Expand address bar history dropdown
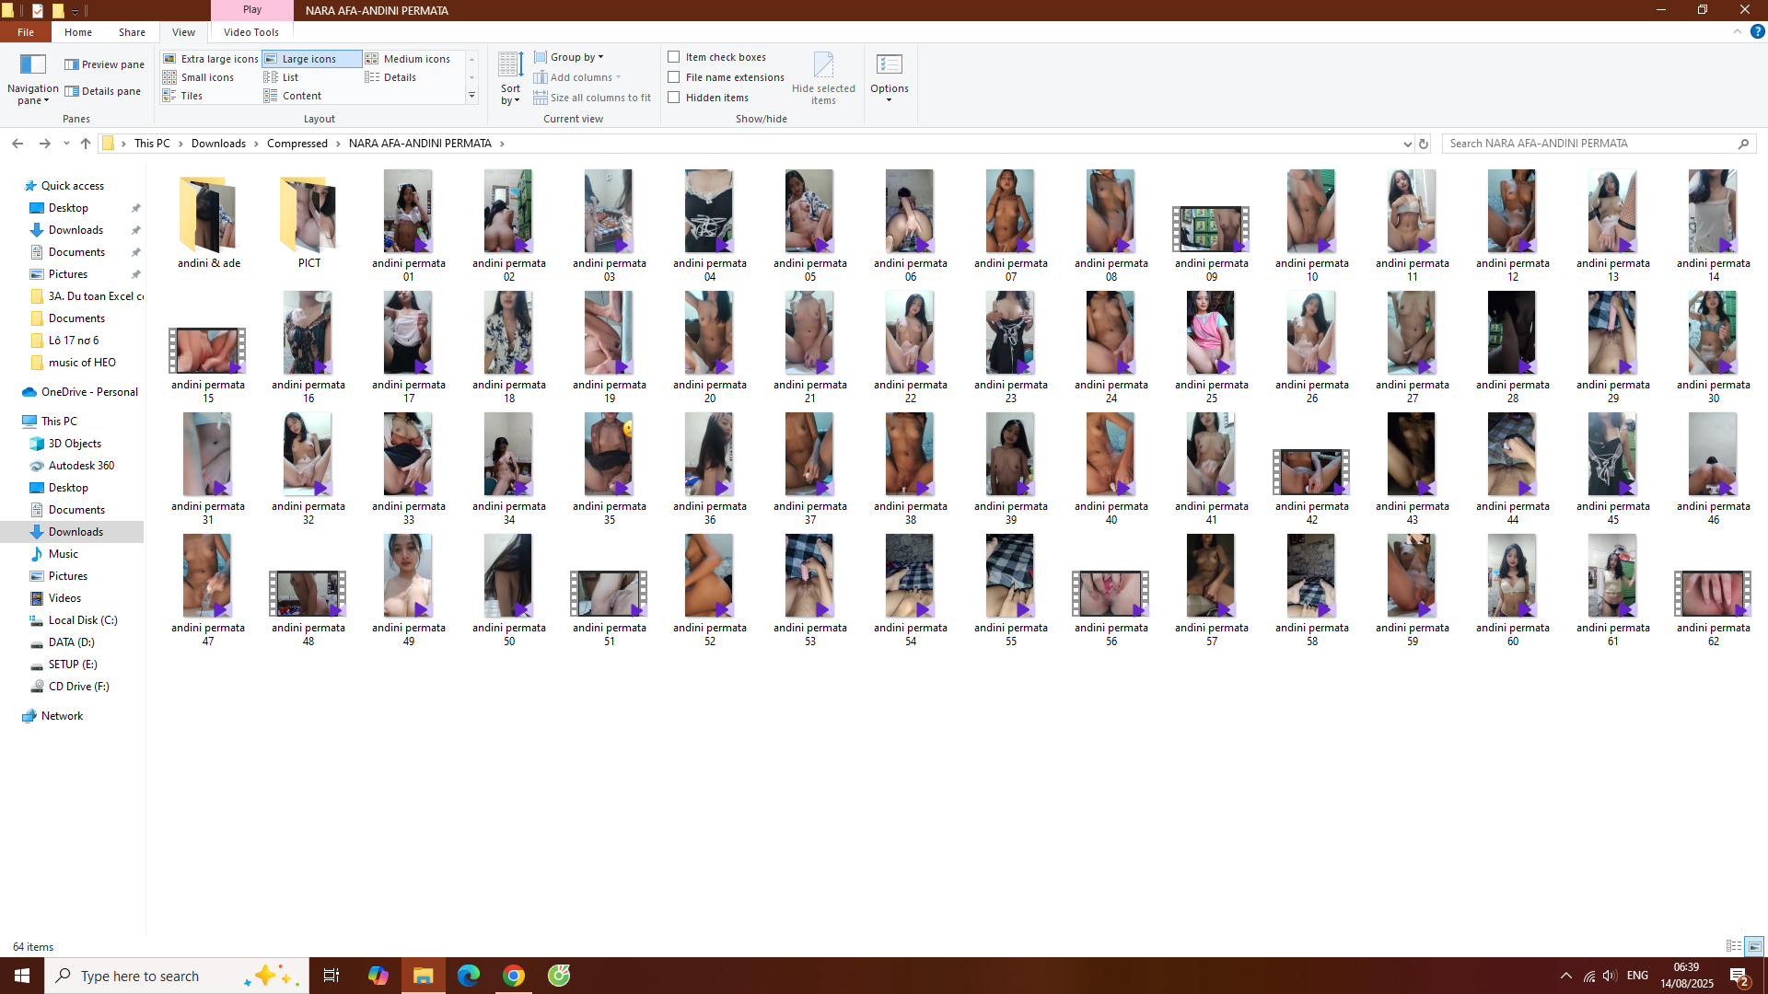 tap(1407, 144)
